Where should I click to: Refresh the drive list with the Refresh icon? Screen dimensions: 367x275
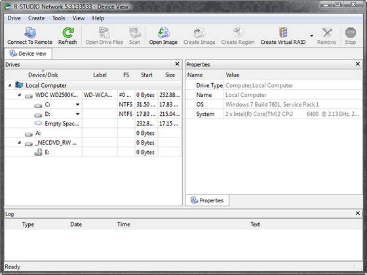tap(68, 33)
